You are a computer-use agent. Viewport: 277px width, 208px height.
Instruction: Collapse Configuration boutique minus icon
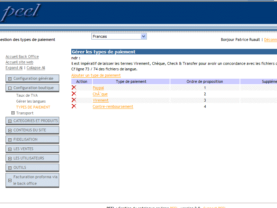(x=10, y=88)
